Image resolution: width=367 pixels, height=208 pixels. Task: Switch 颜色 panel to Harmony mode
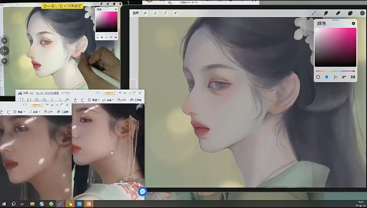click(336, 77)
